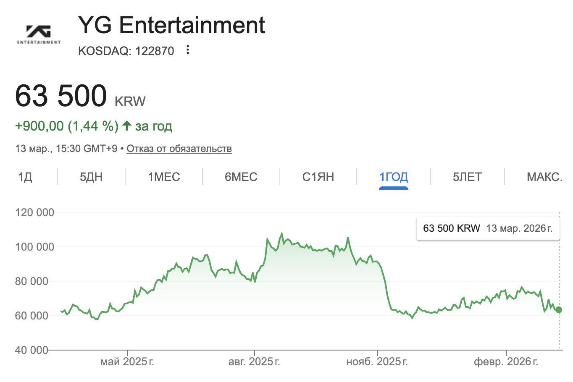The height and width of the screenshot is (382, 573).
Task: Click the green upward arrow icon
Action: tap(127, 126)
